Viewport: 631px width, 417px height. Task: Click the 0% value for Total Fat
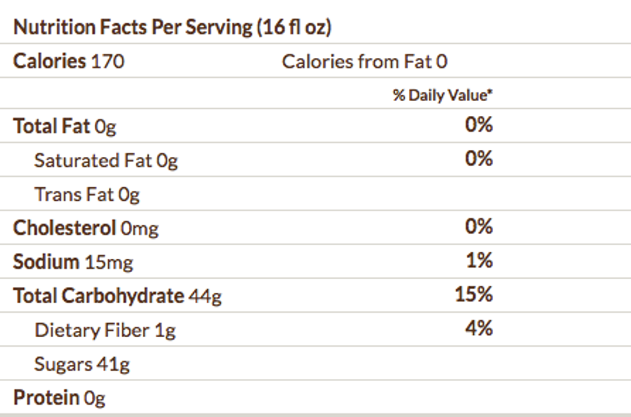coord(479,125)
